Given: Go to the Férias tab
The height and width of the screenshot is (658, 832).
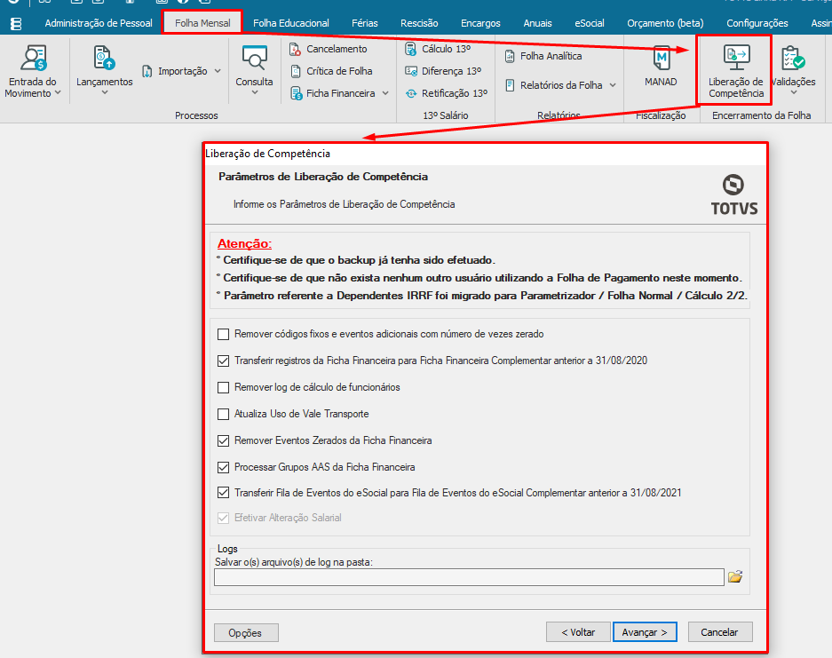Looking at the screenshot, I should [x=365, y=23].
